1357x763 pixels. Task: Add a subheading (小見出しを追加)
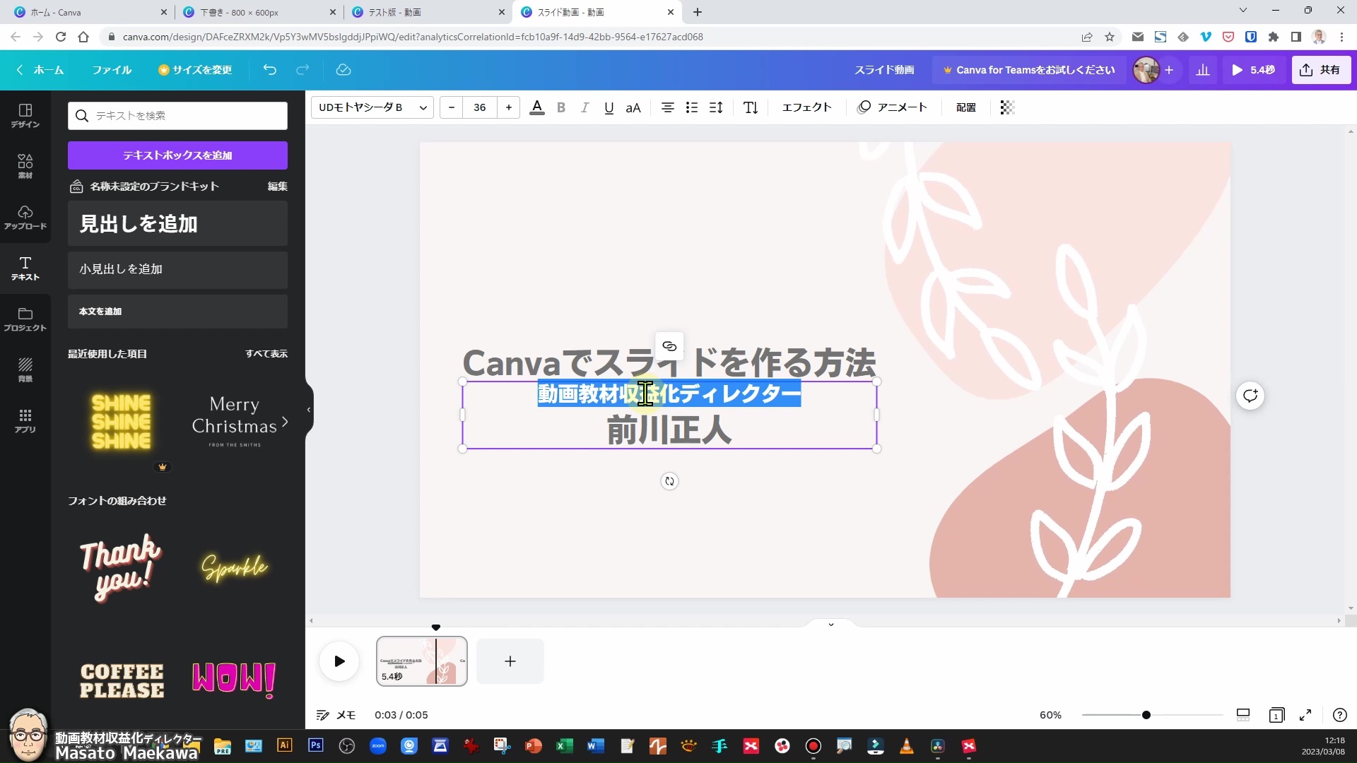(x=177, y=269)
